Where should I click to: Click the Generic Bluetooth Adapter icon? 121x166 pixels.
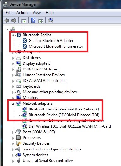[25, 41]
